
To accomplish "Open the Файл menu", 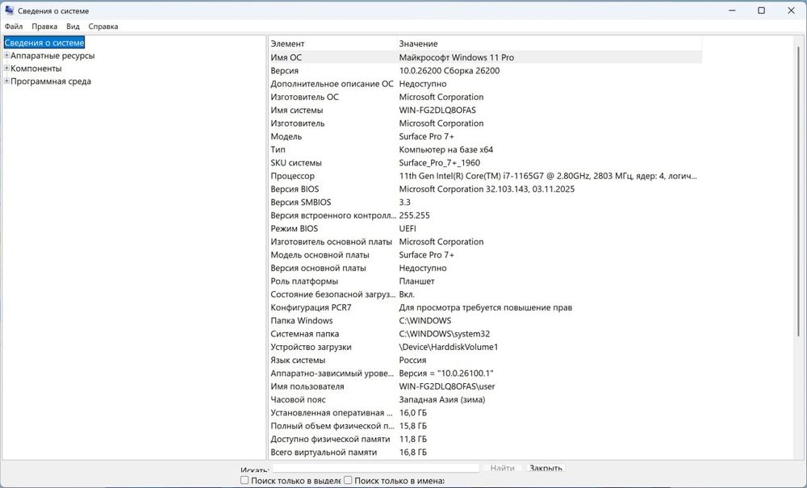I will click(14, 27).
